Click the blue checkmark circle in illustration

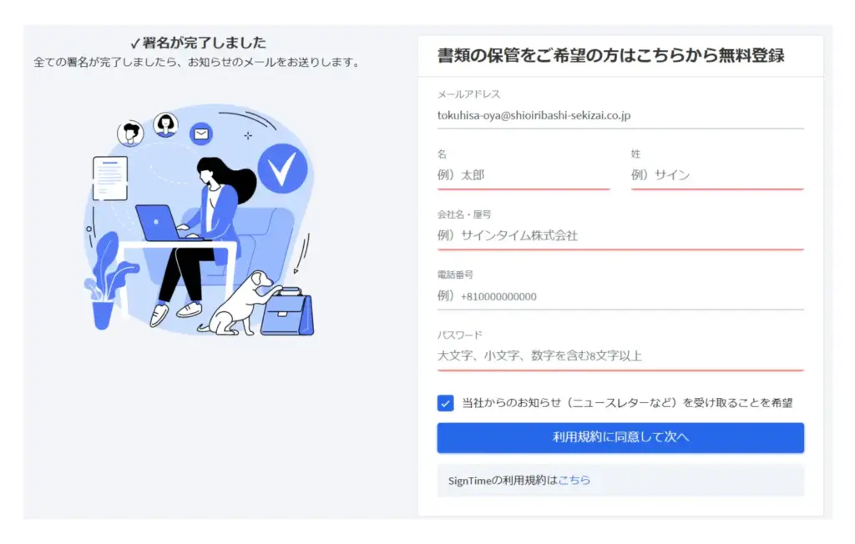coord(282,169)
